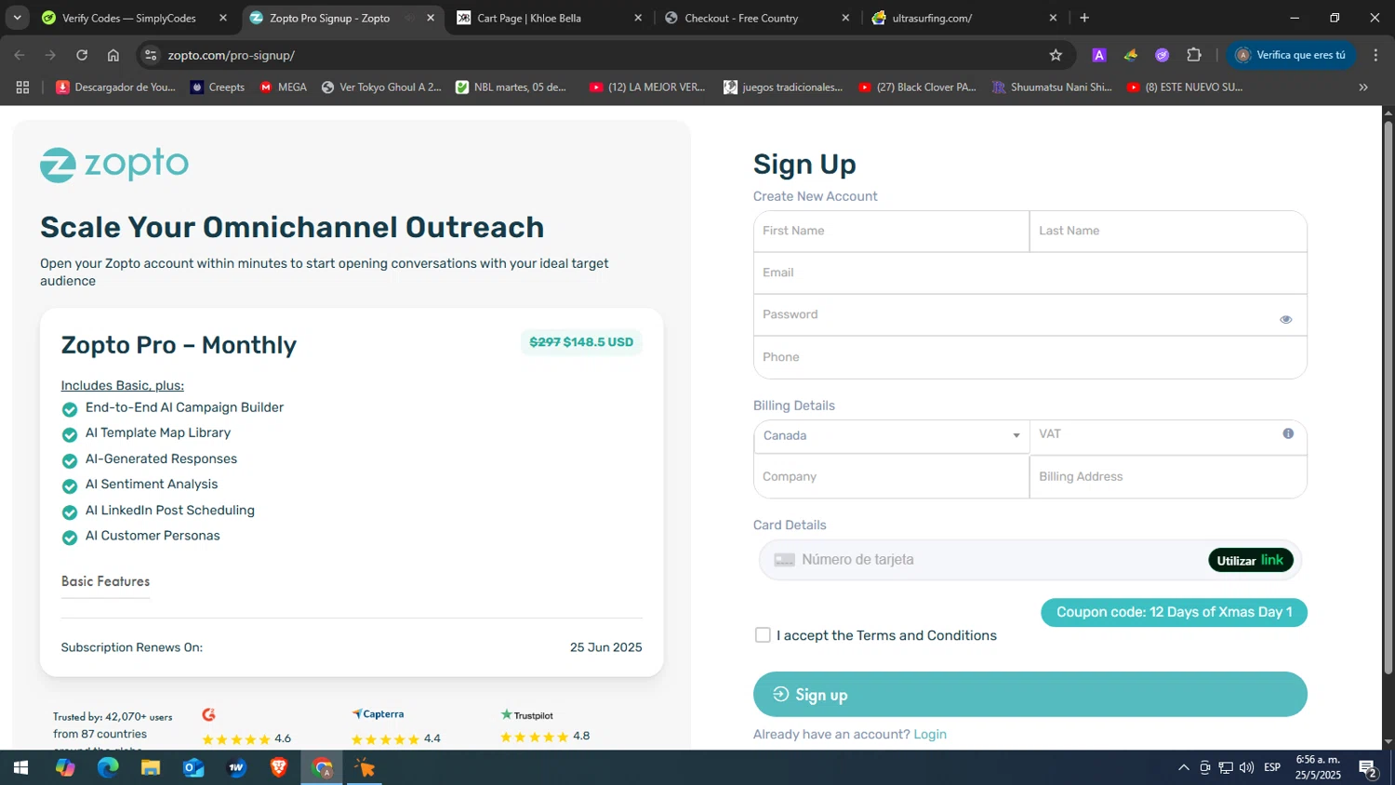Accept the Terms and Conditions checkbox
The width and height of the screenshot is (1395, 785).
point(763,635)
